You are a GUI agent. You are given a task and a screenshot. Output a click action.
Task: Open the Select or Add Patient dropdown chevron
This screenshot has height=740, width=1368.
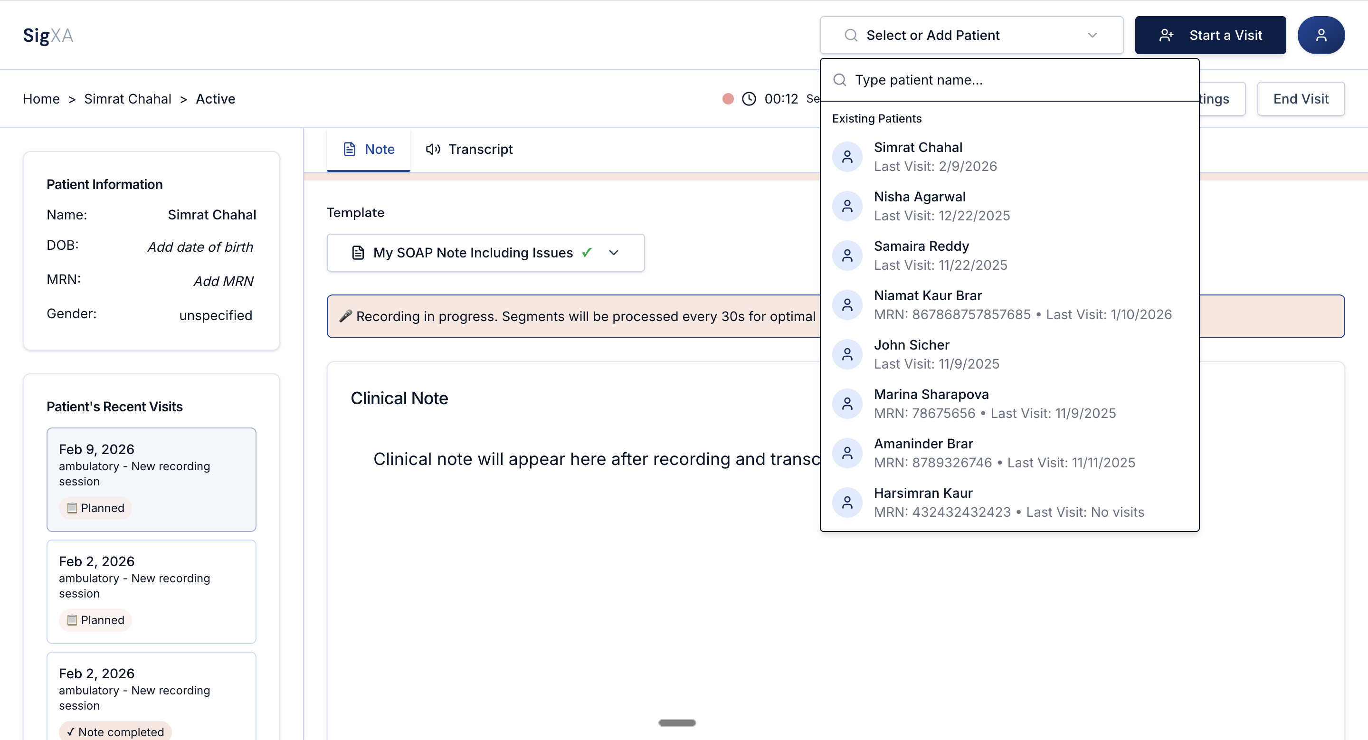1092,35
